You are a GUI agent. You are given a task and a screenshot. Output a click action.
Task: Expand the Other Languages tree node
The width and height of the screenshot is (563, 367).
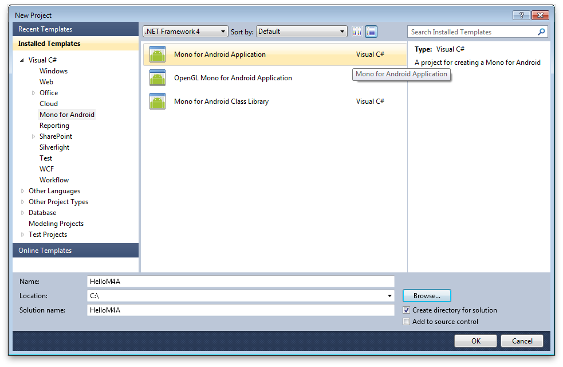click(23, 191)
